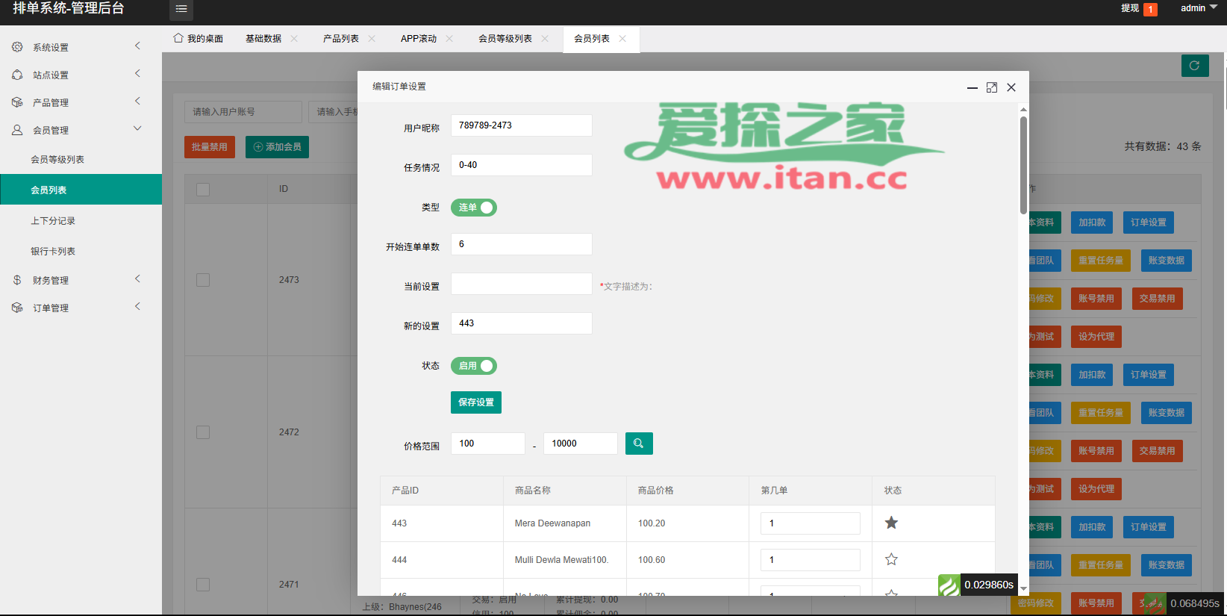1227x616 pixels.
Task: Open 上下分记录 in the sidebar
Action: pyautogui.click(x=53, y=221)
